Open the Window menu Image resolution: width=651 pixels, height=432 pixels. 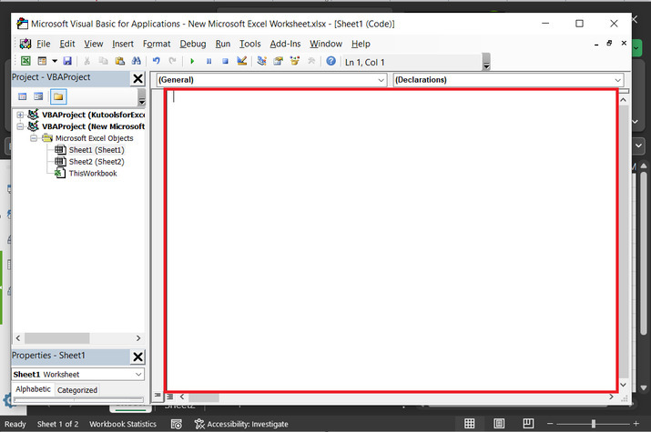click(326, 44)
